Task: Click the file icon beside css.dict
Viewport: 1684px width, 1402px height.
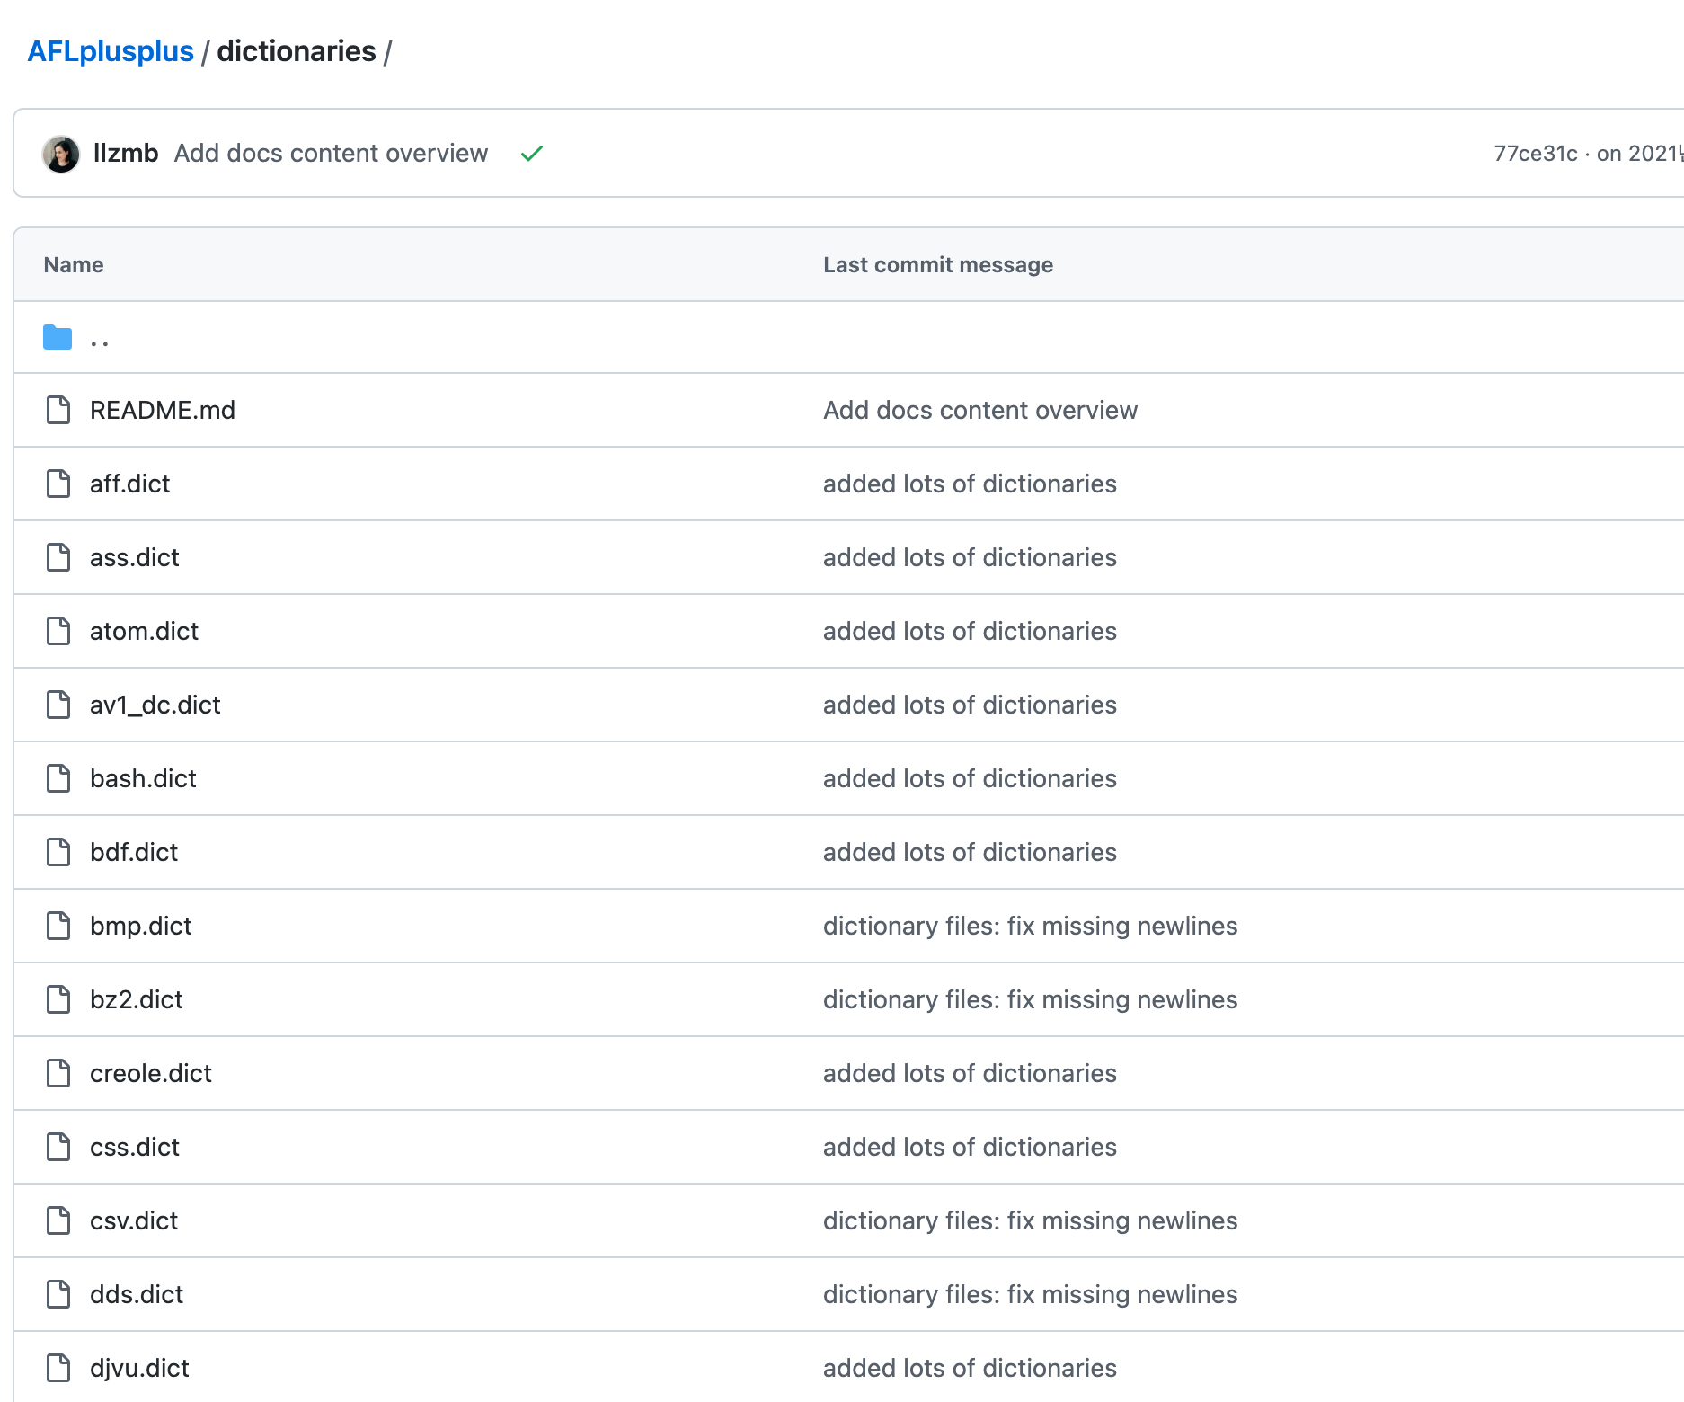Action: pos(58,1147)
